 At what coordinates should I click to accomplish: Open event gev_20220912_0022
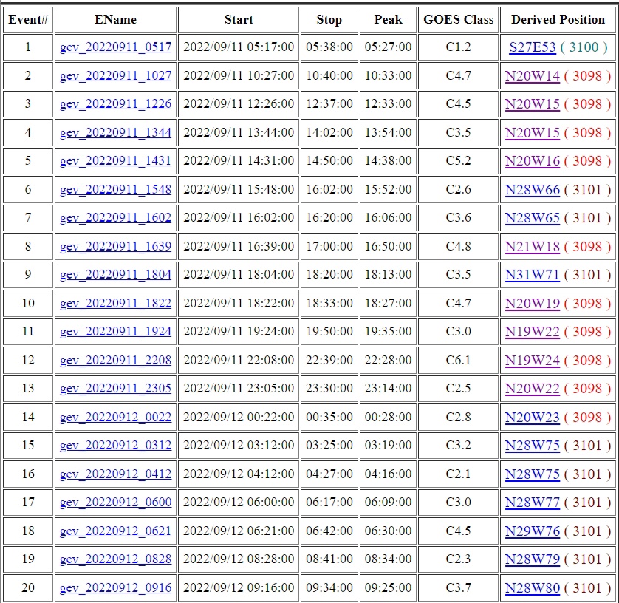click(x=115, y=418)
